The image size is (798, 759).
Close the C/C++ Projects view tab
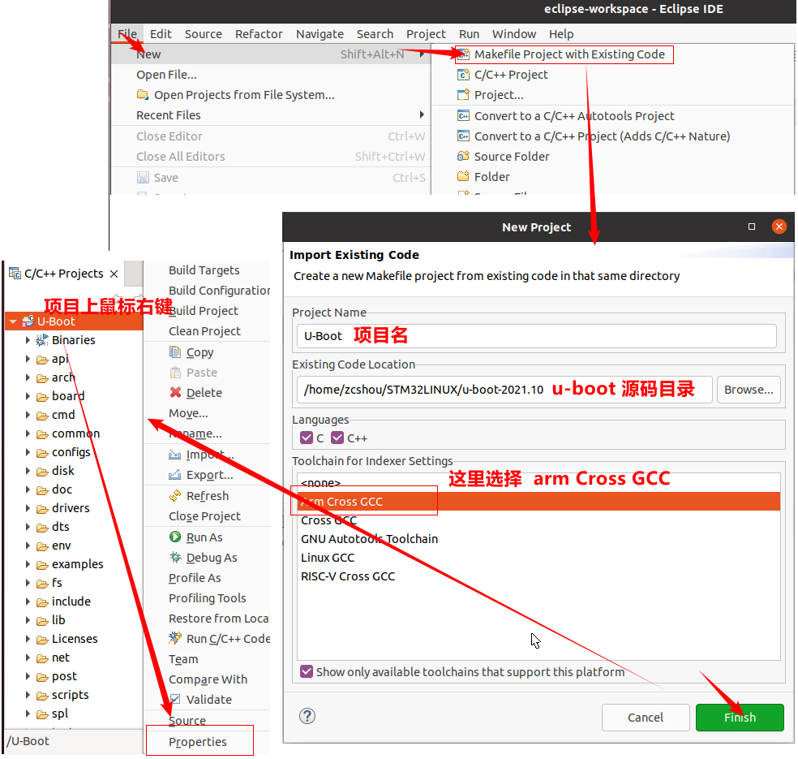[x=114, y=274]
